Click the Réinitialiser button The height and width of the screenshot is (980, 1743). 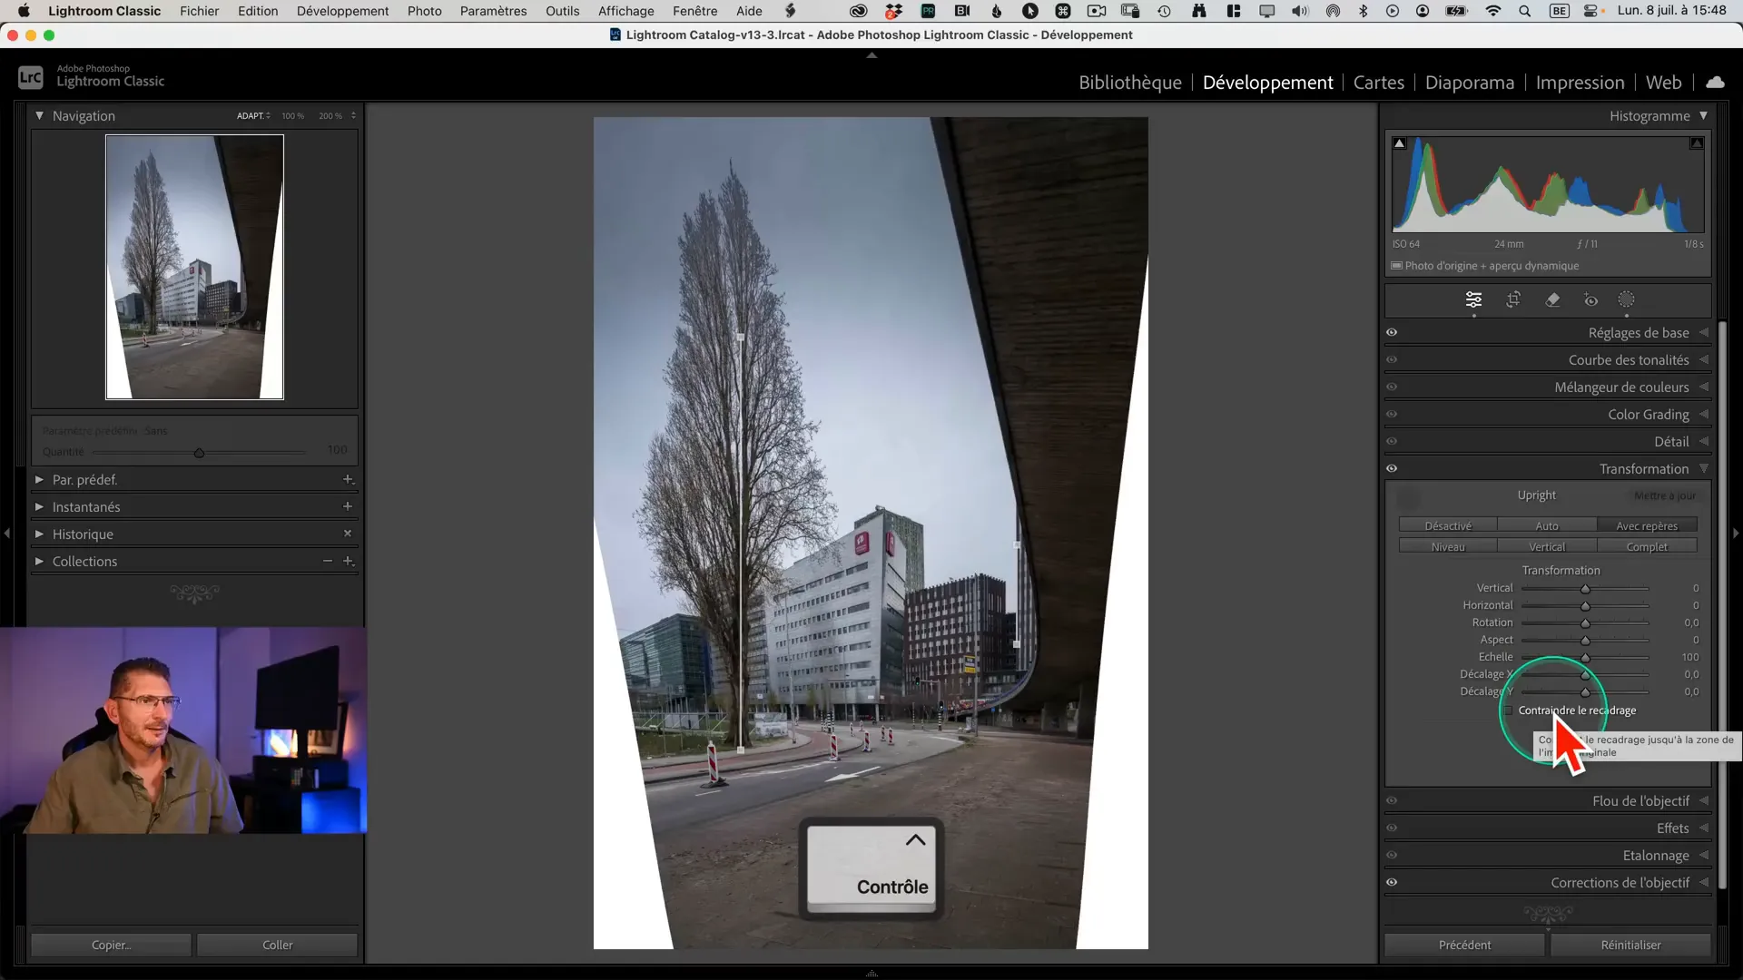(1630, 945)
